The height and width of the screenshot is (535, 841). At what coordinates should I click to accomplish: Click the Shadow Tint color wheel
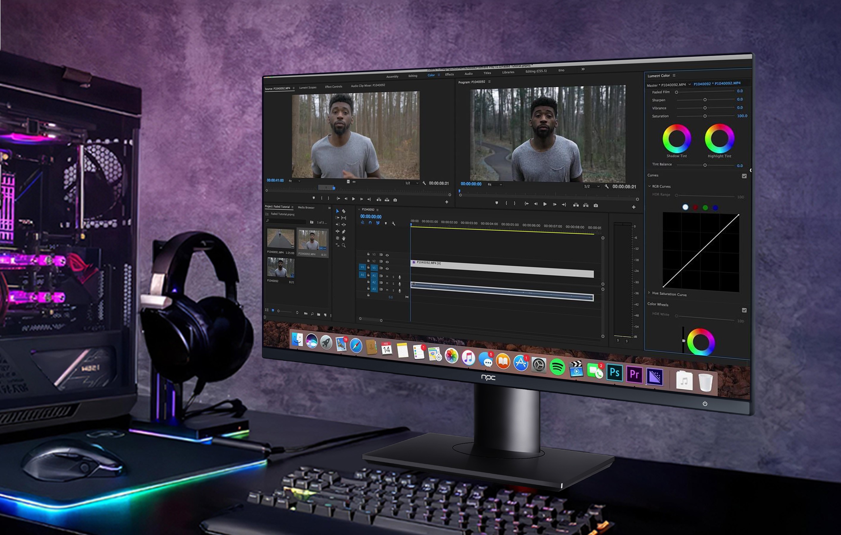click(x=677, y=138)
